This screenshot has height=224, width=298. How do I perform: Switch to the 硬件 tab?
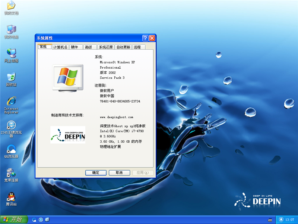point(74,47)
